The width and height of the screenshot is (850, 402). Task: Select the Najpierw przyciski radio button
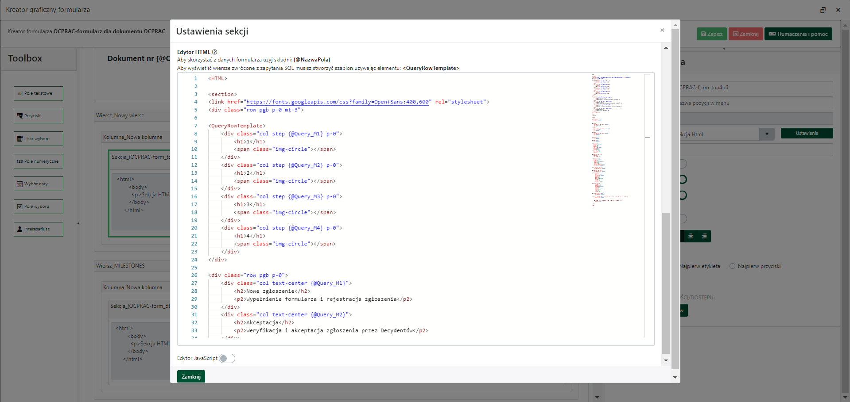732,266
